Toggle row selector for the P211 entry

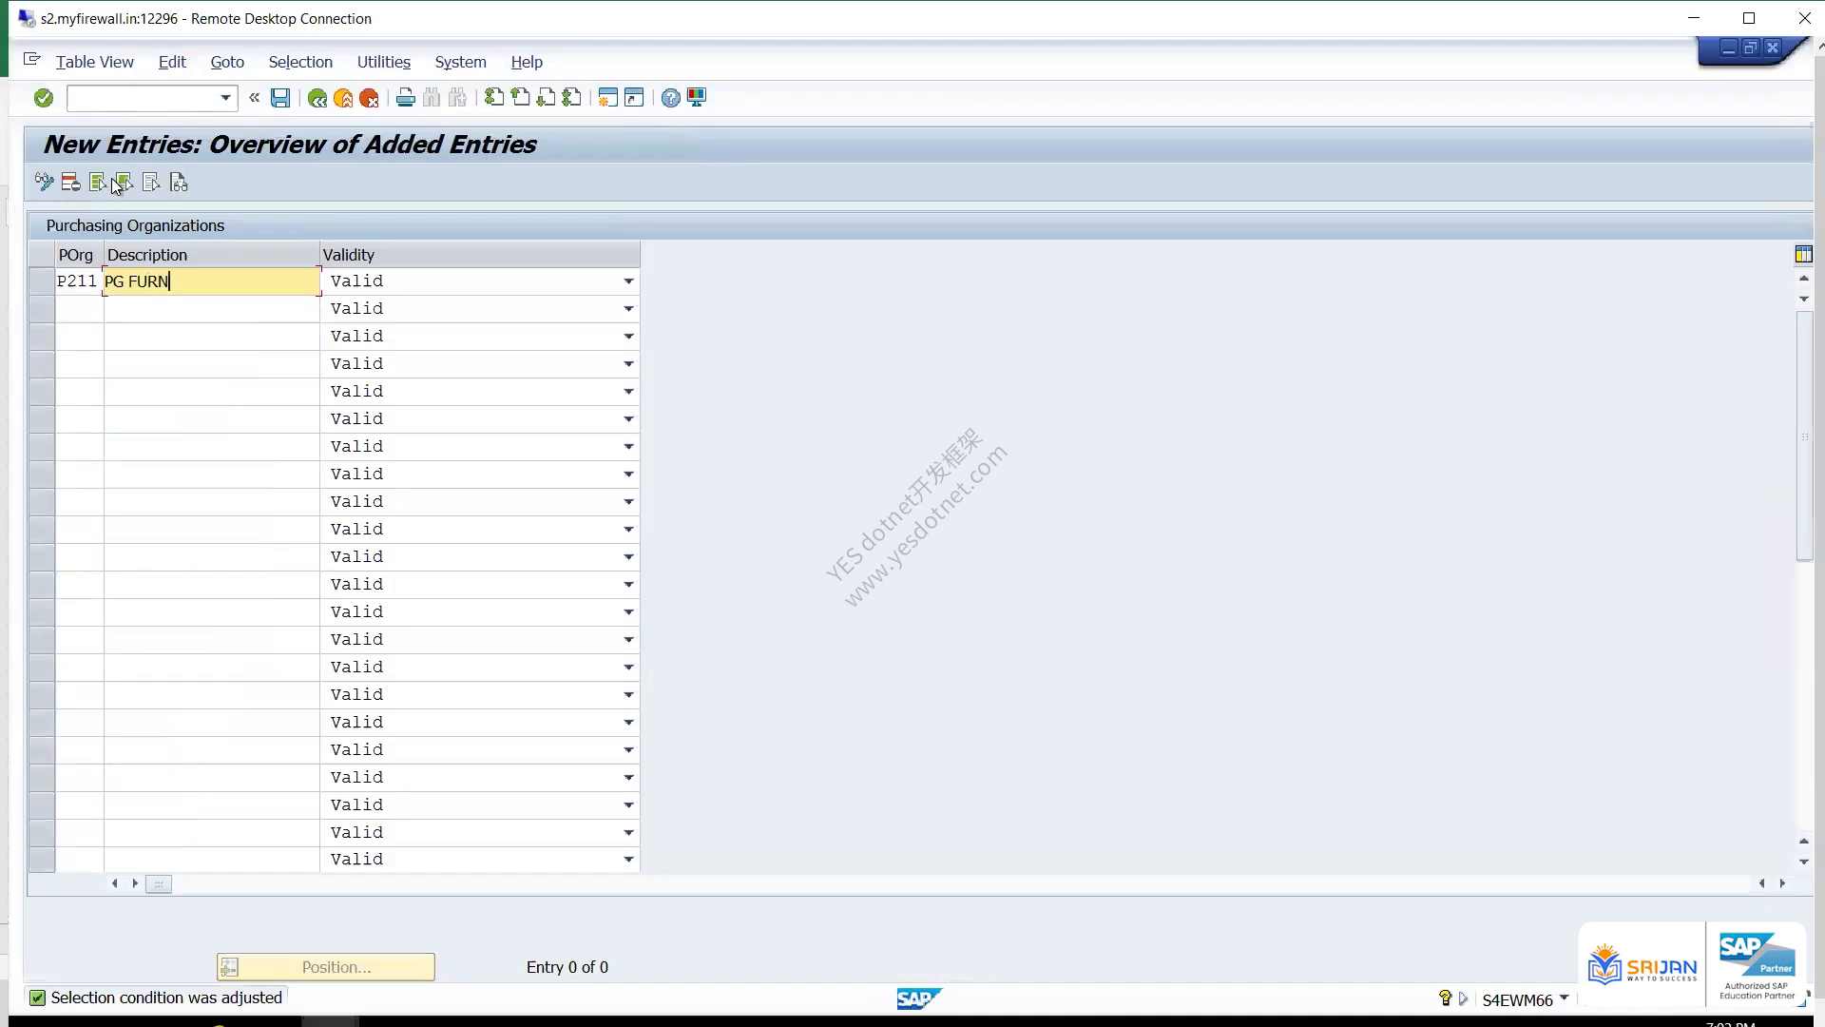[x=42, y=281]
